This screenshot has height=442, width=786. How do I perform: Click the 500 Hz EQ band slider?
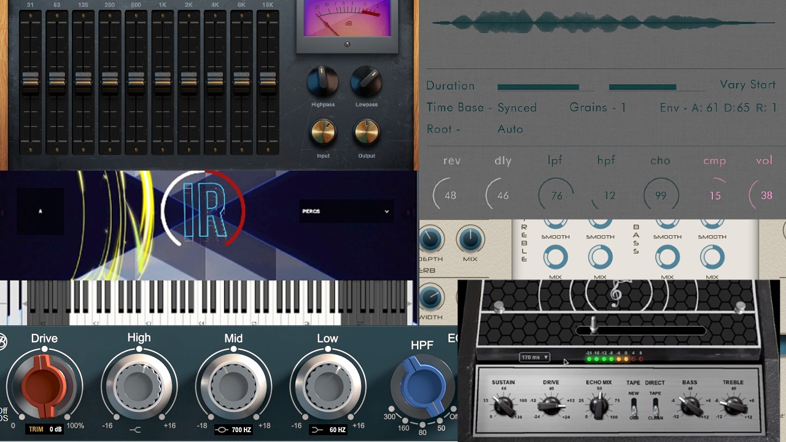point(136,82)
